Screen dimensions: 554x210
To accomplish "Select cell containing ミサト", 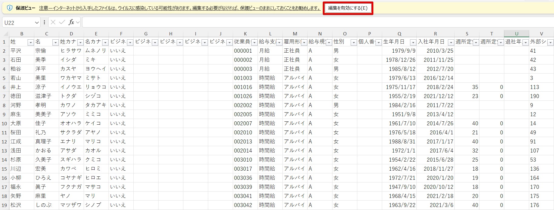I will [x=96, y=78].
